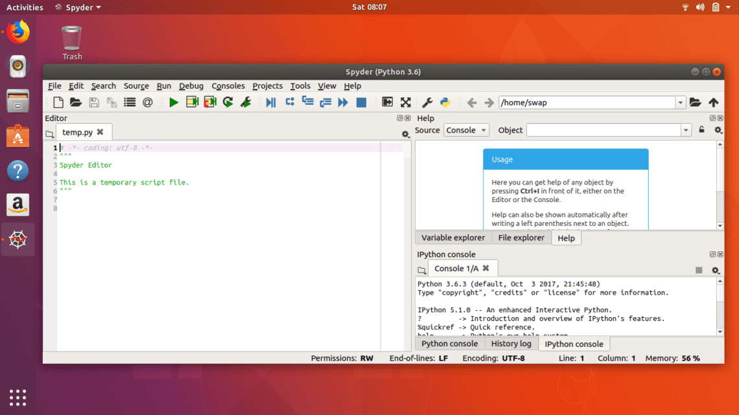This screenshot has width=739, height=415.
Task: Launch Firefox from the dock
Action: coord(18,31)
